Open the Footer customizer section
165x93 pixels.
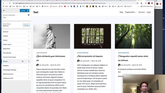pos(16,40)
